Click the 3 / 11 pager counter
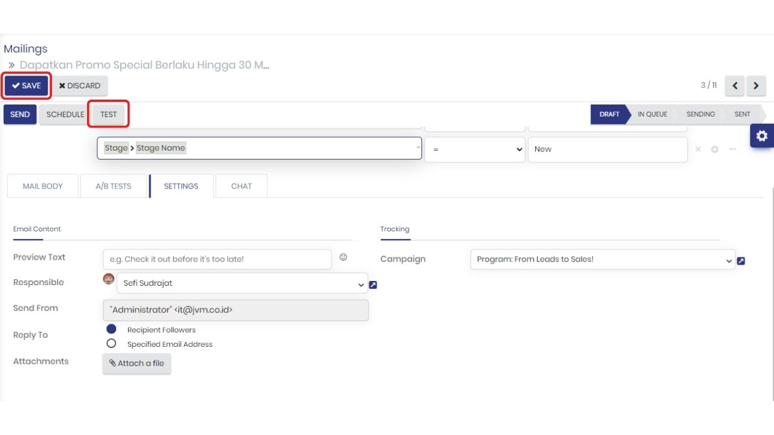 click(x=709, y=85)
